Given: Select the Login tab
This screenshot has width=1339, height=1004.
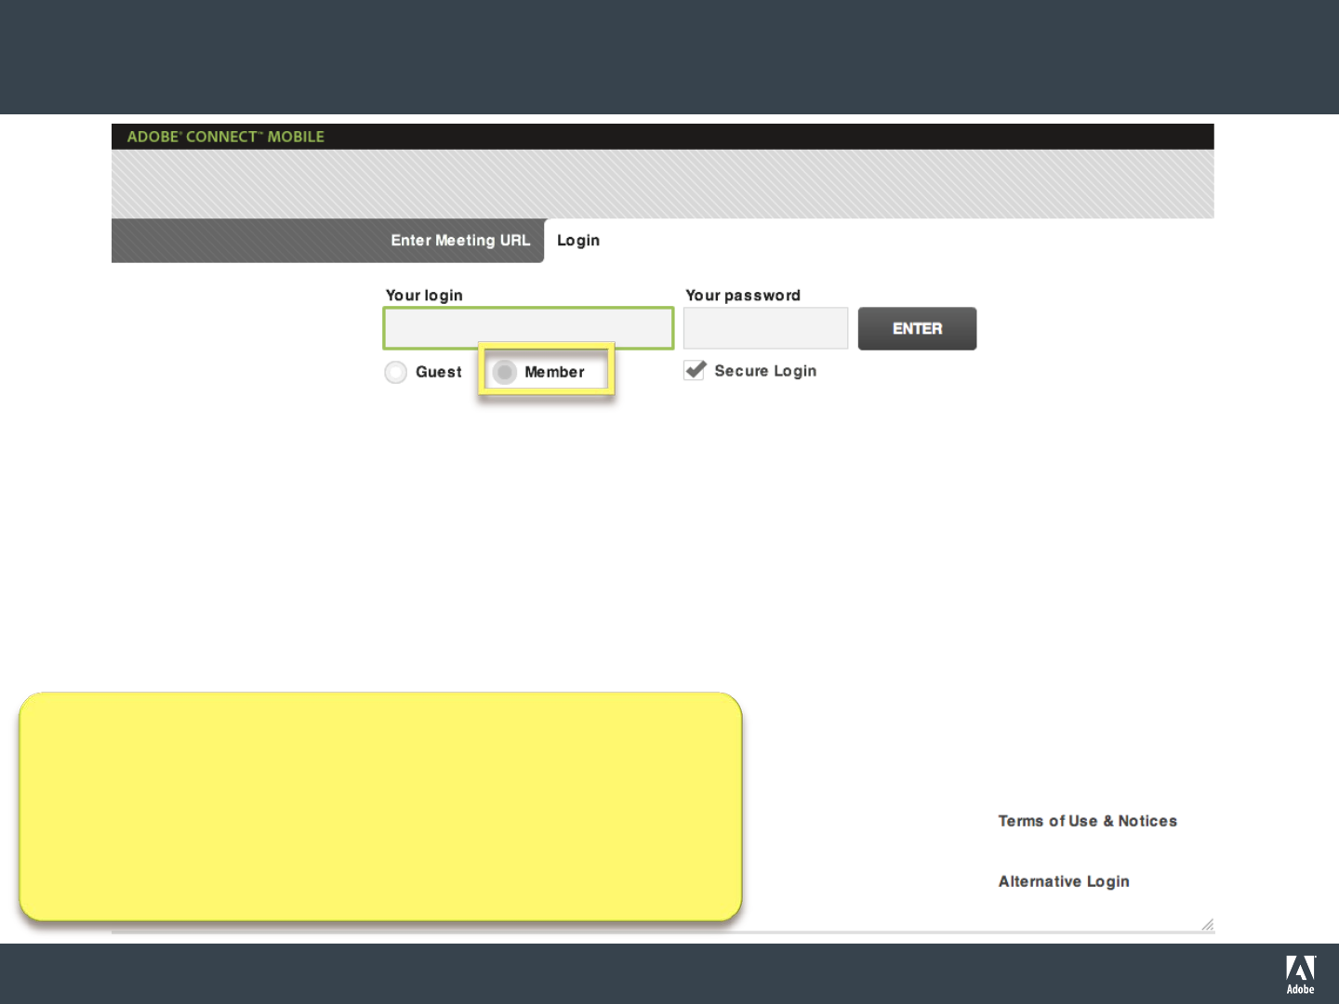Looking at the screenshot, I should tap(578, 241).
